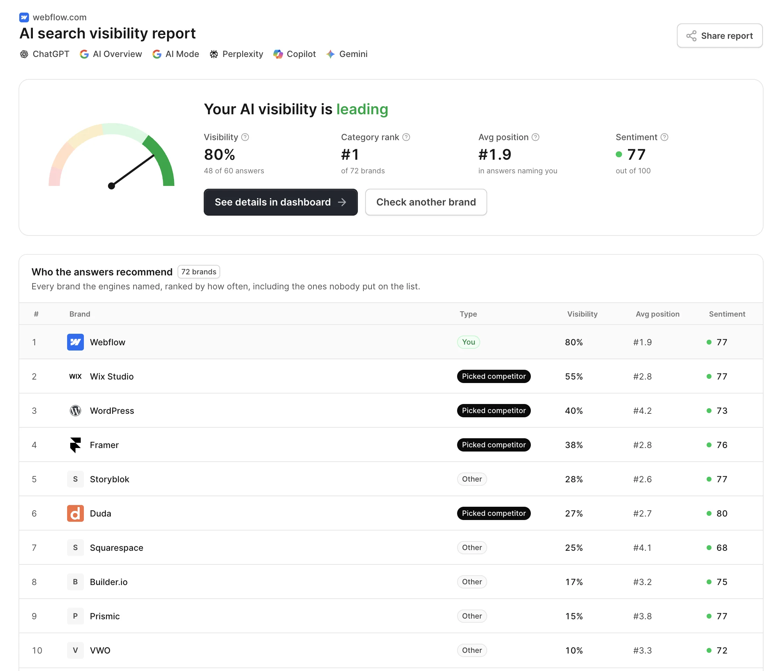The width and height of the screenshot is (780, 671).
Task: Open the Avg position help icon
Action: click(x=536, y=137)
